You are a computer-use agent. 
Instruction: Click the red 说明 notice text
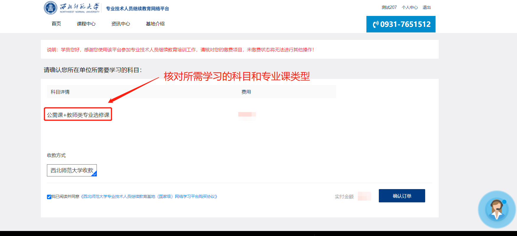(x=180, y=50)
